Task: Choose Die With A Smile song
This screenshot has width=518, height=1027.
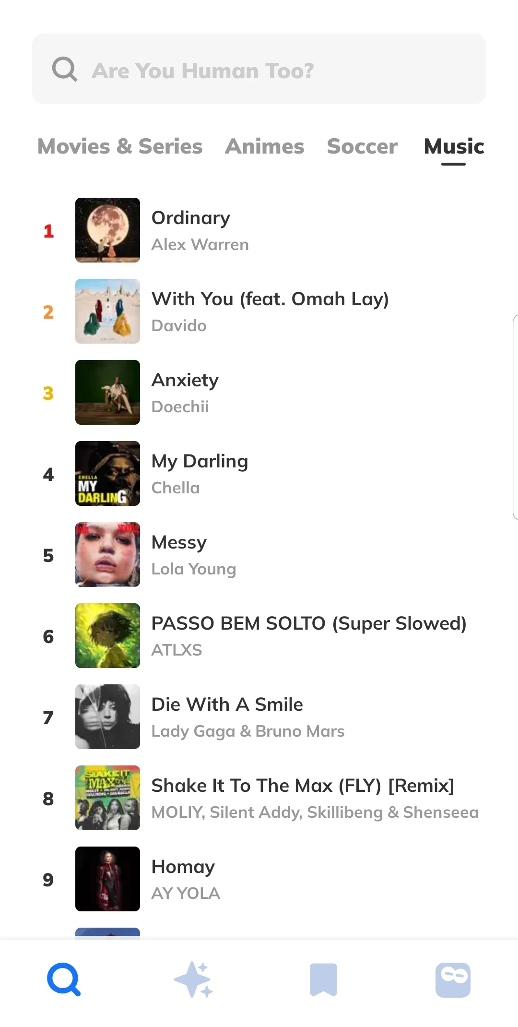Action: click(227, 705)
